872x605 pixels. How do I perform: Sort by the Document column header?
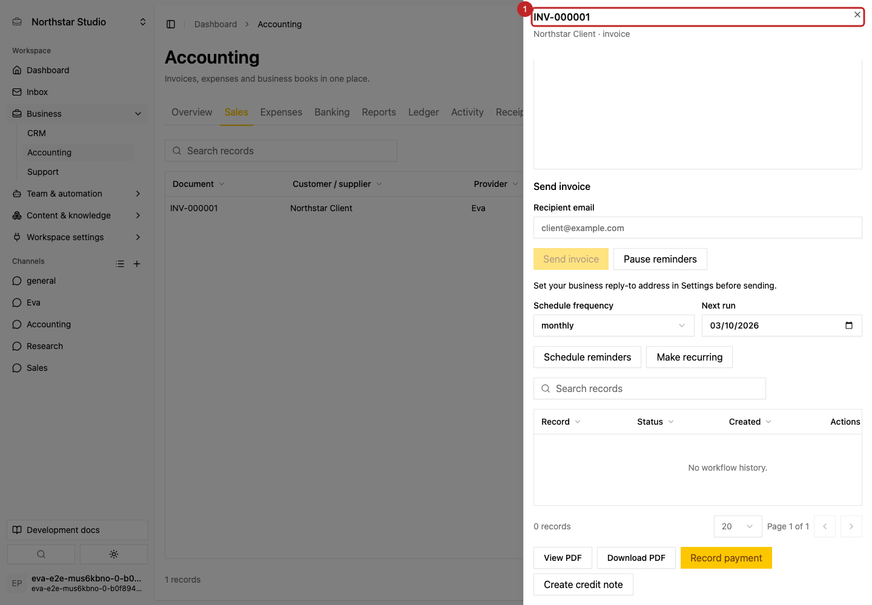(198, 184)
